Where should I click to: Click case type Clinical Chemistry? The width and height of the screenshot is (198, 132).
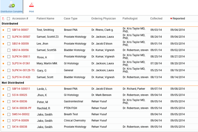[75, 121]
